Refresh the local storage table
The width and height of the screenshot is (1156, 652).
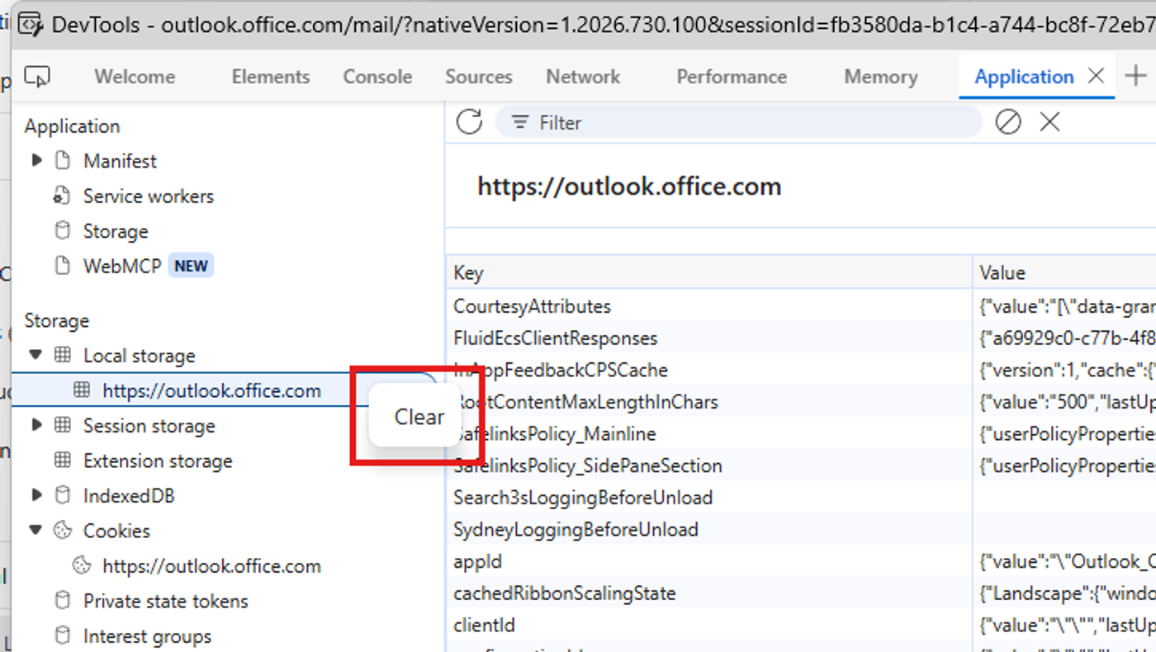469,122
